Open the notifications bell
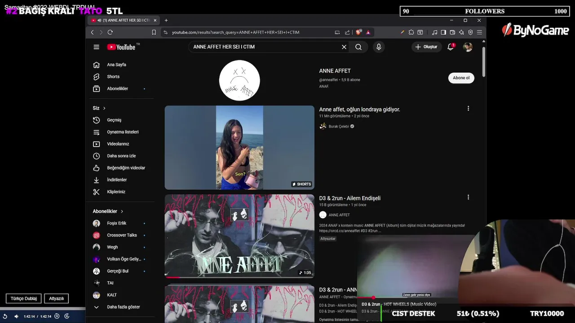575x323 pixels. [x=451, y=47]
